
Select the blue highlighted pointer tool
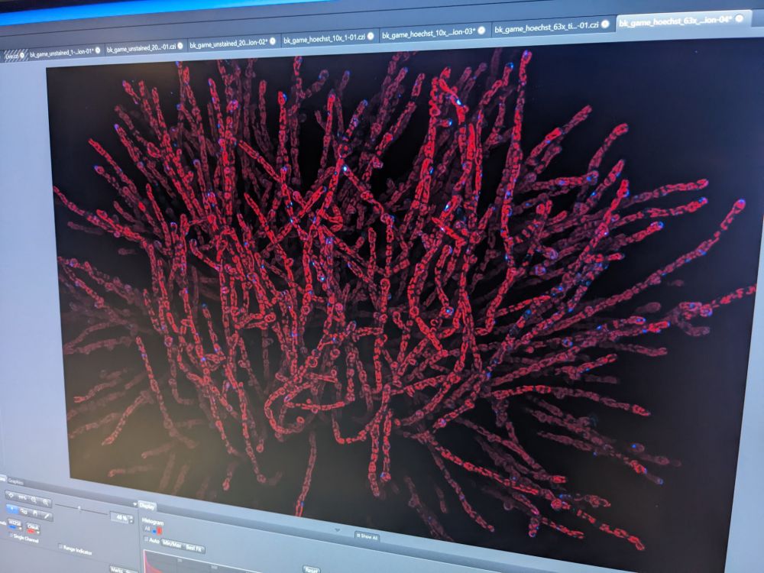(x=11, y=509)
